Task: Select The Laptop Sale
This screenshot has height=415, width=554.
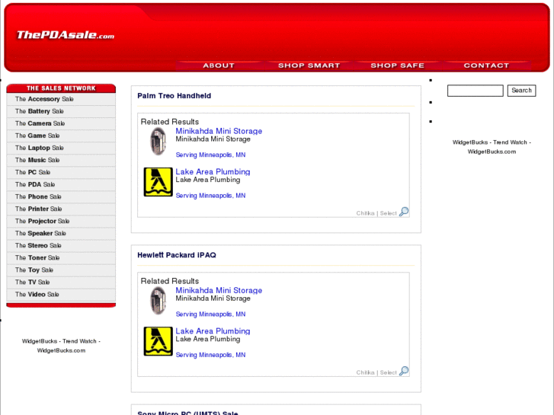Action: 39,148
